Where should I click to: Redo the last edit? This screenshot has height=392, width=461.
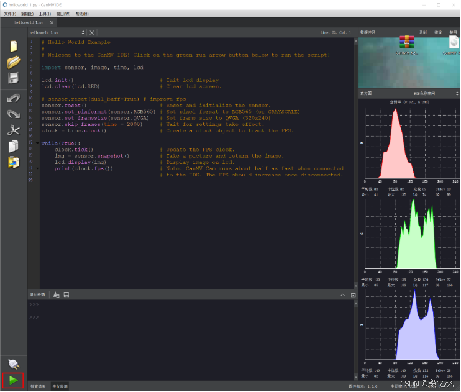(x=14, y=114)
